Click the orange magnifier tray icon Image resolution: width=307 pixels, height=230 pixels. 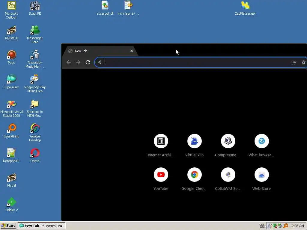point(286,226)
